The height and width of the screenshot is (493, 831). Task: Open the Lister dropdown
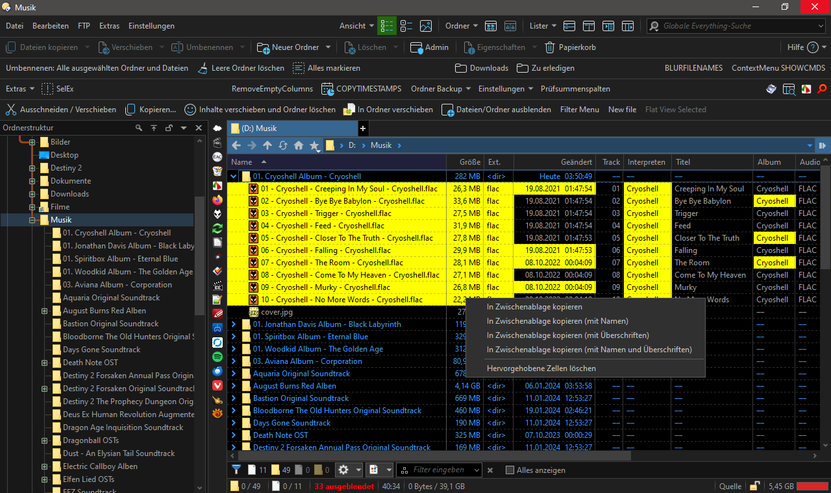pyautogui.click(x=543, y=26)
